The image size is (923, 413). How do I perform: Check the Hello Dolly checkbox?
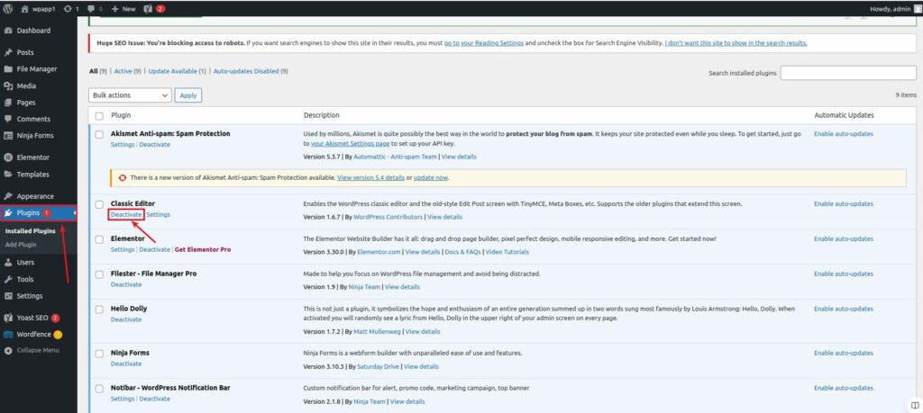[99, 309]
